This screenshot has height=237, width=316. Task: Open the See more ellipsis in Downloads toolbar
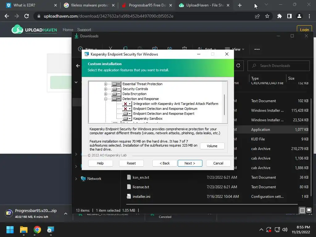click(257, 49)
